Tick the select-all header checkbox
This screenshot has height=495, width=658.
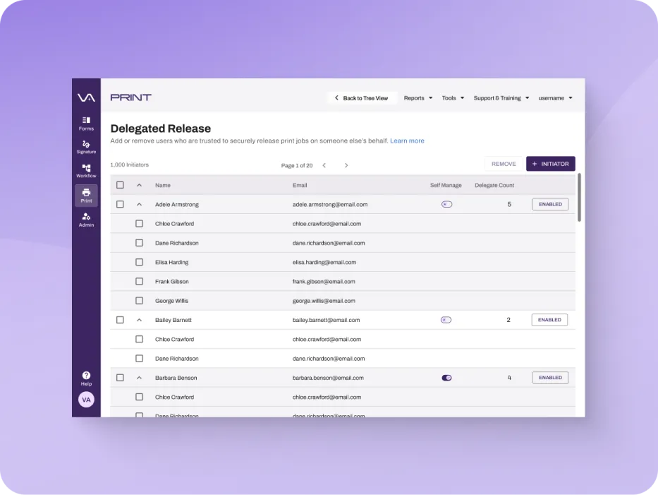[x=120, y=185]
